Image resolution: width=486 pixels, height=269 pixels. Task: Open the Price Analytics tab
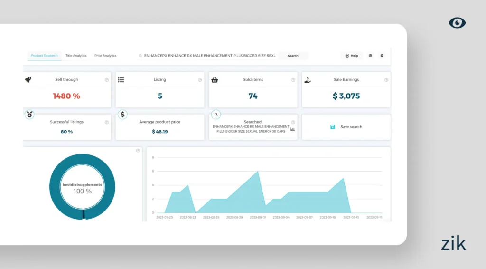[x=105, y=56]
